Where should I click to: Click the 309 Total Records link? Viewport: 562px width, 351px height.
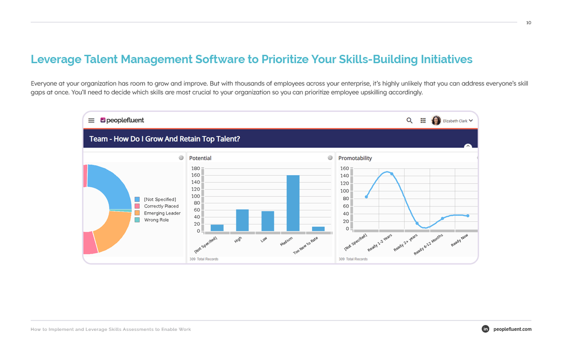205,259
